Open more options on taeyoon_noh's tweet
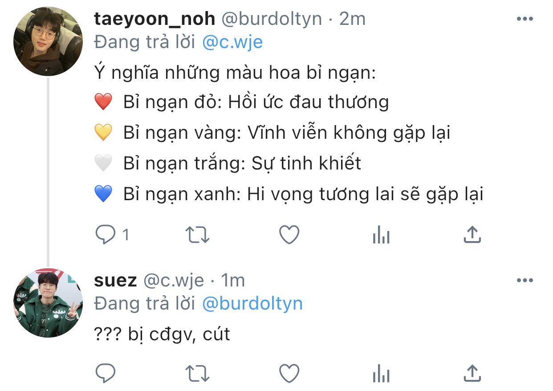The height and width of the screenshot is (391, 553). point(525,19)
